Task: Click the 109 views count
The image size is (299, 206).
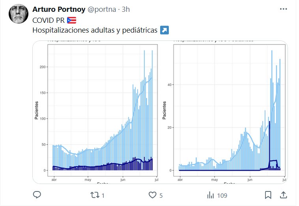Action: [x=222, y=195]
